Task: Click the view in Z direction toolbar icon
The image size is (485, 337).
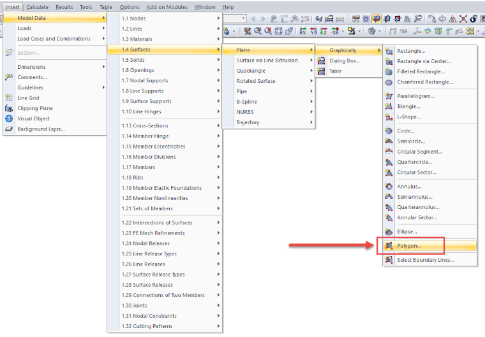Action: 324,31
